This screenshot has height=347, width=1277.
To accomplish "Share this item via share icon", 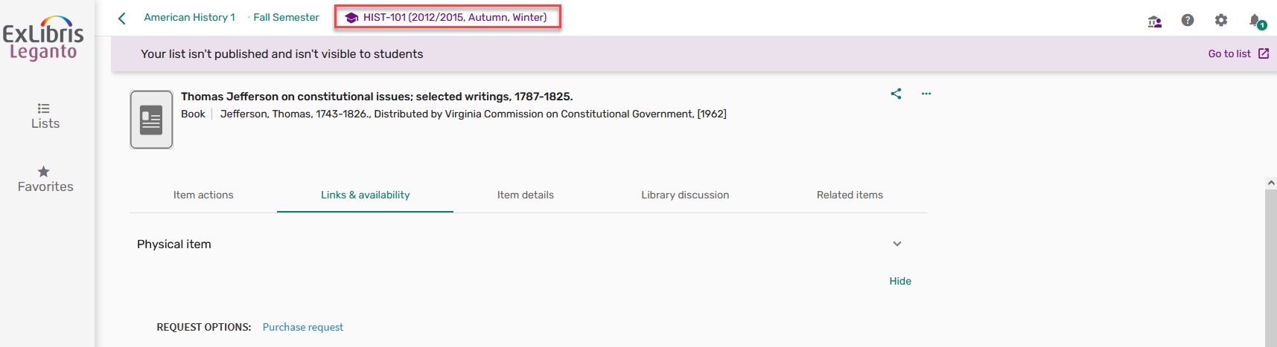I will click(896, 94).
